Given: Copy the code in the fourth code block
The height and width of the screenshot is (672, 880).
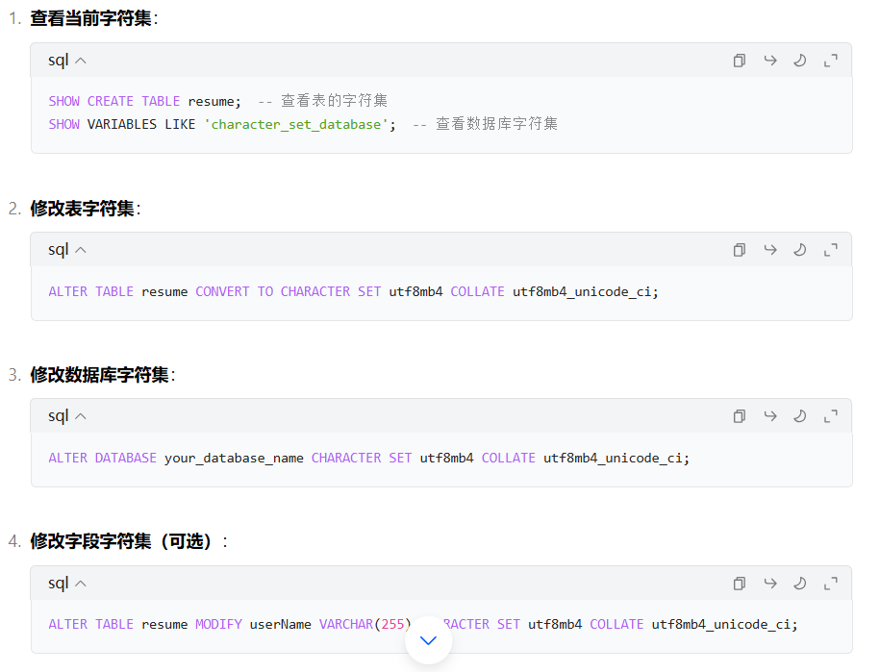Looking at the screenshot, I should tap(740, 583).
